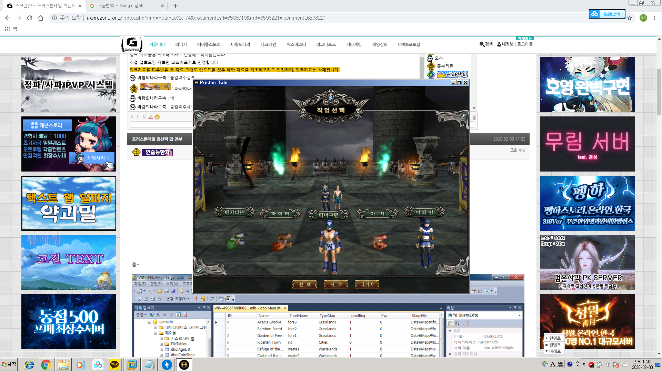The width and height of the screenshot is (662, 372).
Task: Click the browser page vertical scrollbar thumb
Action: 659,91
